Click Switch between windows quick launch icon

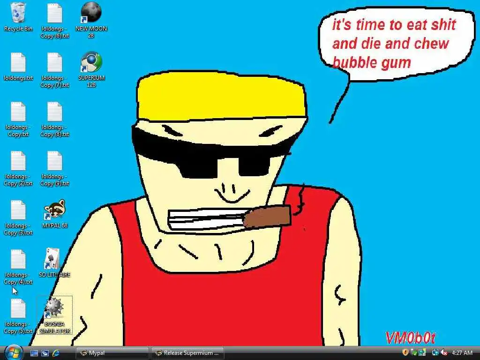(x=45, y=353)
